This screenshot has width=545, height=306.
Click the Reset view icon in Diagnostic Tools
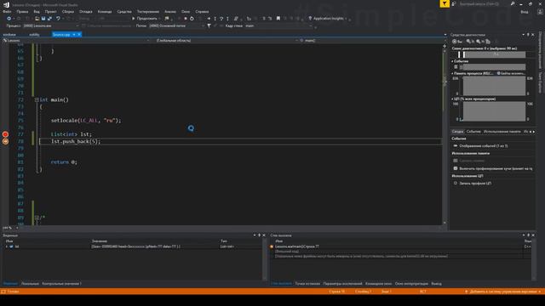488,42
